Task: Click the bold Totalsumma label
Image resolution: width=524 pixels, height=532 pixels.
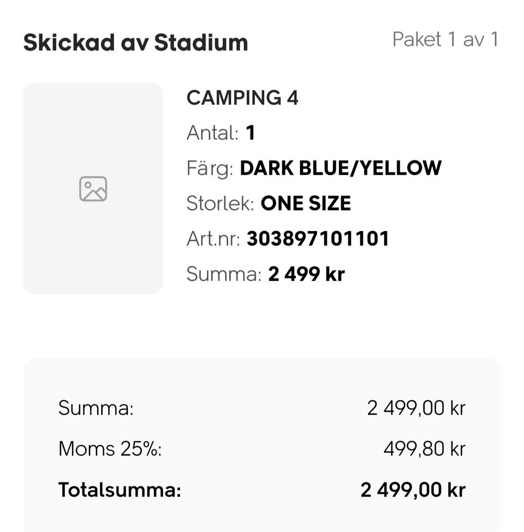Action: click(x=120, y=490)
